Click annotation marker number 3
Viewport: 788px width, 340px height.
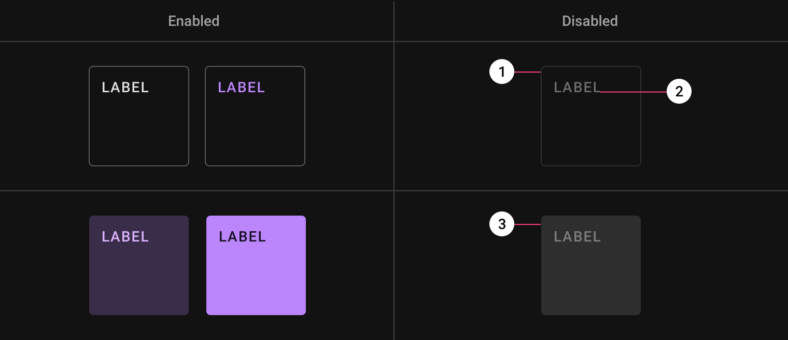point(502,224)
